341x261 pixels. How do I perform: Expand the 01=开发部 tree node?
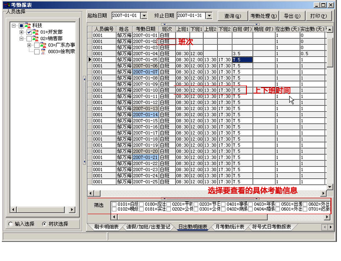click(x=21, y=33)
